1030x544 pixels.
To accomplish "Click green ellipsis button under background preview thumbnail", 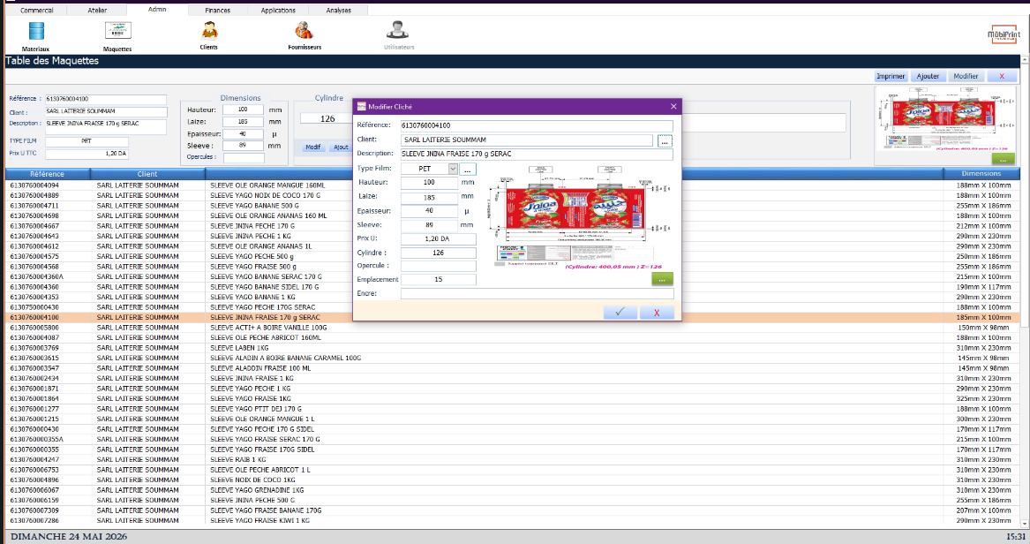I will [1003, 159].
